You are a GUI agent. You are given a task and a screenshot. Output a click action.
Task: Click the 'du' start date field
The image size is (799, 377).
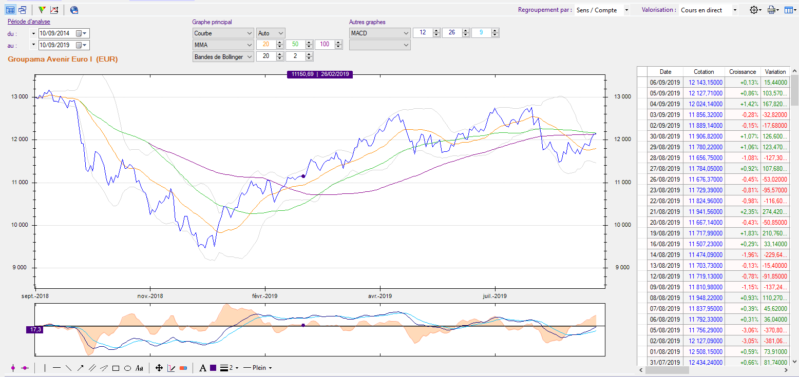click(x=57, y=33)
